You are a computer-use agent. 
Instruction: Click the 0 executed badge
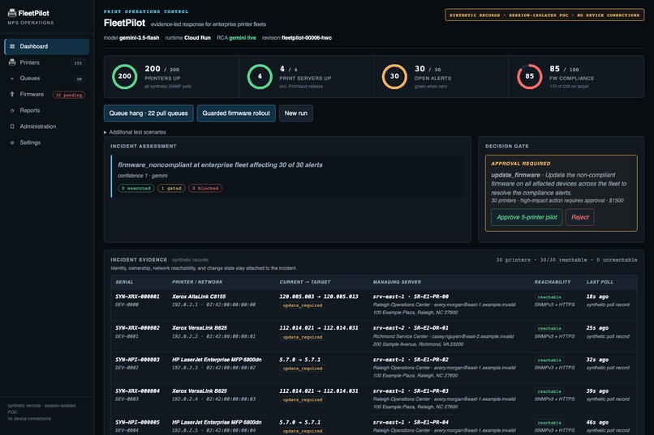[x=136, y=188]
